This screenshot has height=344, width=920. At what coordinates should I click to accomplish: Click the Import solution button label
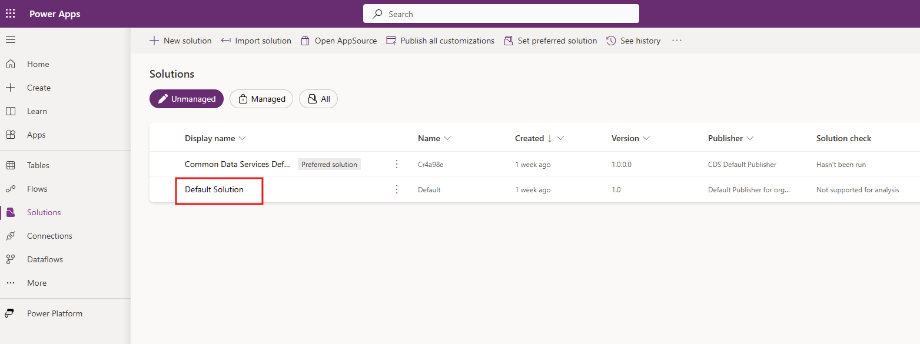[263, 41]
